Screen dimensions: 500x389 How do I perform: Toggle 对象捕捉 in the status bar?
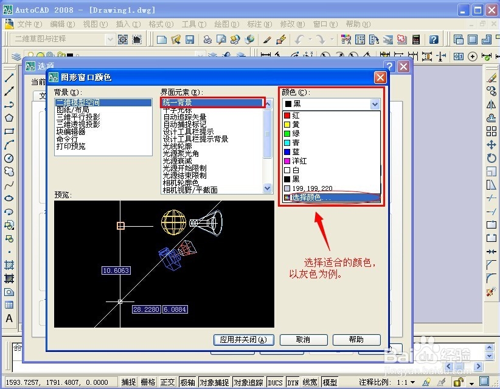[214, 382]
